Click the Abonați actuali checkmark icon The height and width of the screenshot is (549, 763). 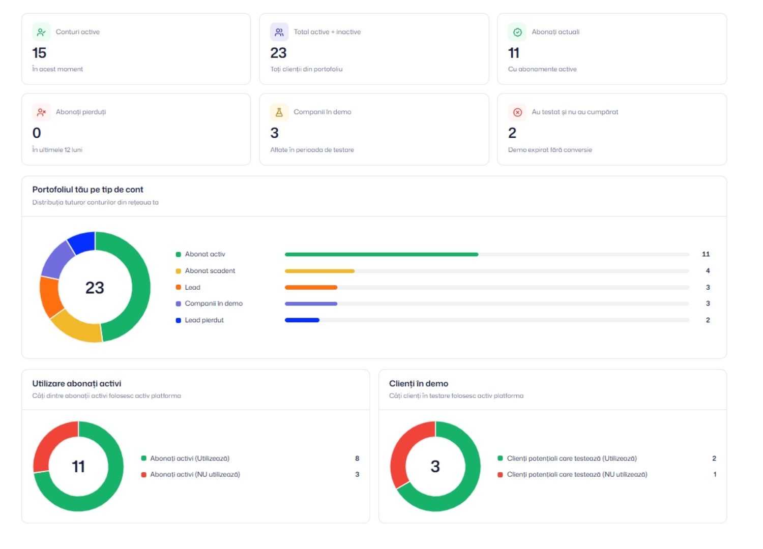517,32
